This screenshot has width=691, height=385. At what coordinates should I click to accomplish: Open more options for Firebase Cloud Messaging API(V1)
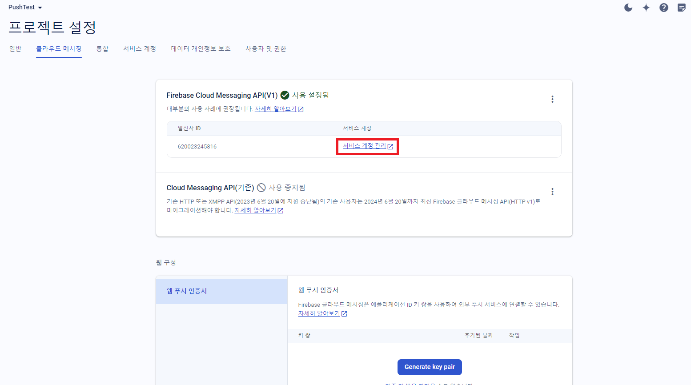[552, 99]
